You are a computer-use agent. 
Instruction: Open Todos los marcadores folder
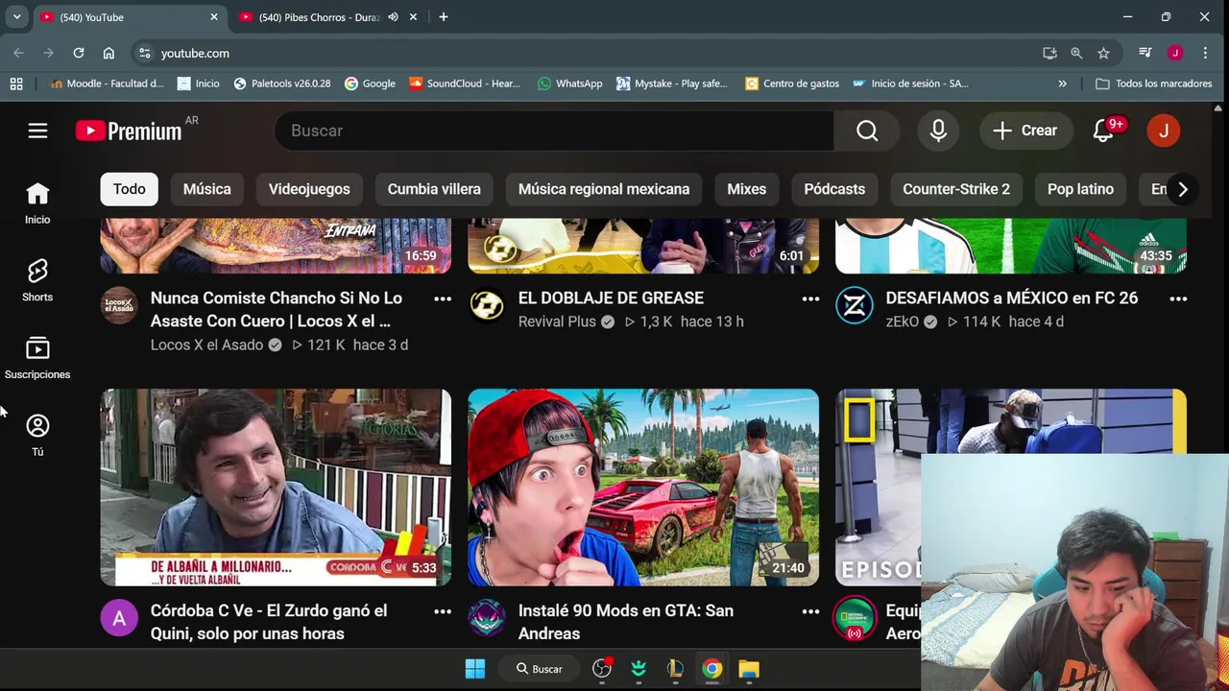coord(1154,83)
